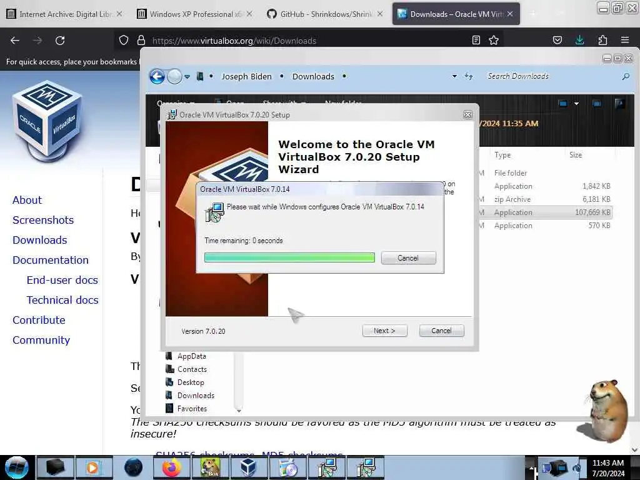This screenshot has width=640, height=480.
Task: Open the Screenshots link in VirtualBox sidebar
Action: (x=43, y=220)
